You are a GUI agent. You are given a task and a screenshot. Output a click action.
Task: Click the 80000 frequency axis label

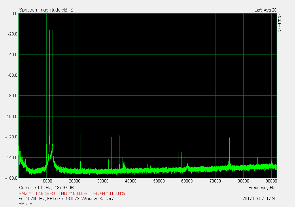(x=243, y=181)
